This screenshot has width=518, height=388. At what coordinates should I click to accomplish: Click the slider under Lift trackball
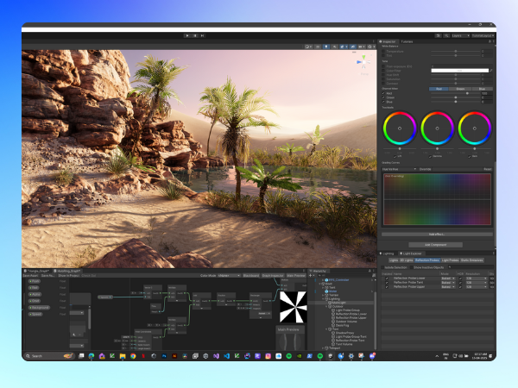[400, 149]
